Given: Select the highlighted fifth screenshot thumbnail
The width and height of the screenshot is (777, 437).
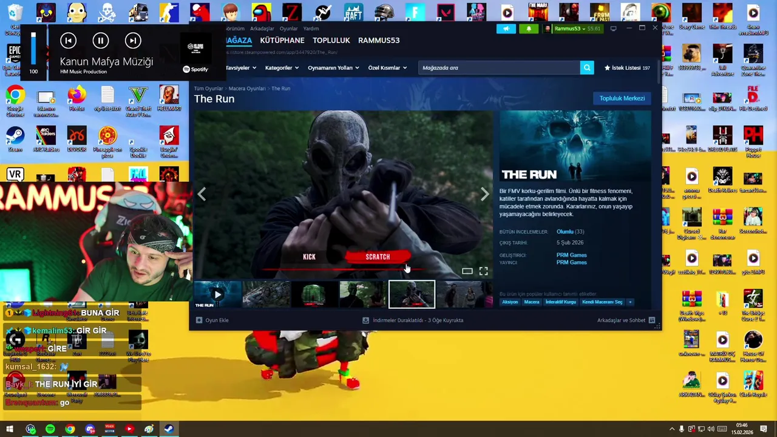Looking at the screenshot, I should [412, 294].
